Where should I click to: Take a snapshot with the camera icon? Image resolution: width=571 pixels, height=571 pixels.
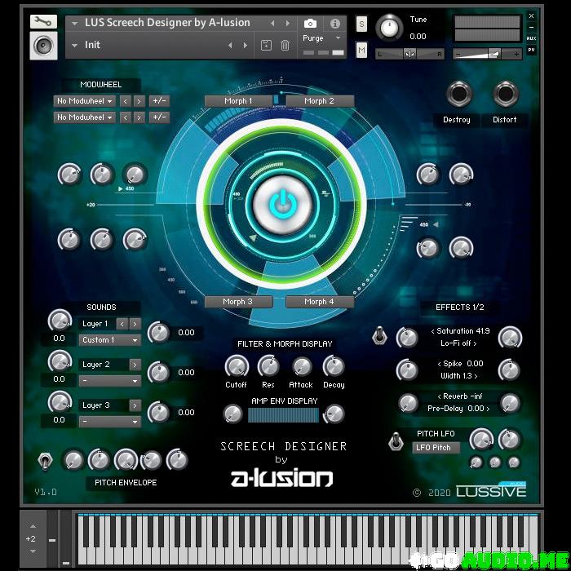click(310, 24)
